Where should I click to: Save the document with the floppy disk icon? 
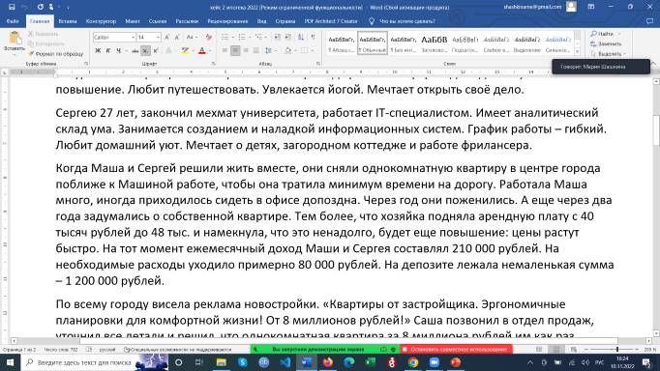tap(12, 7)
